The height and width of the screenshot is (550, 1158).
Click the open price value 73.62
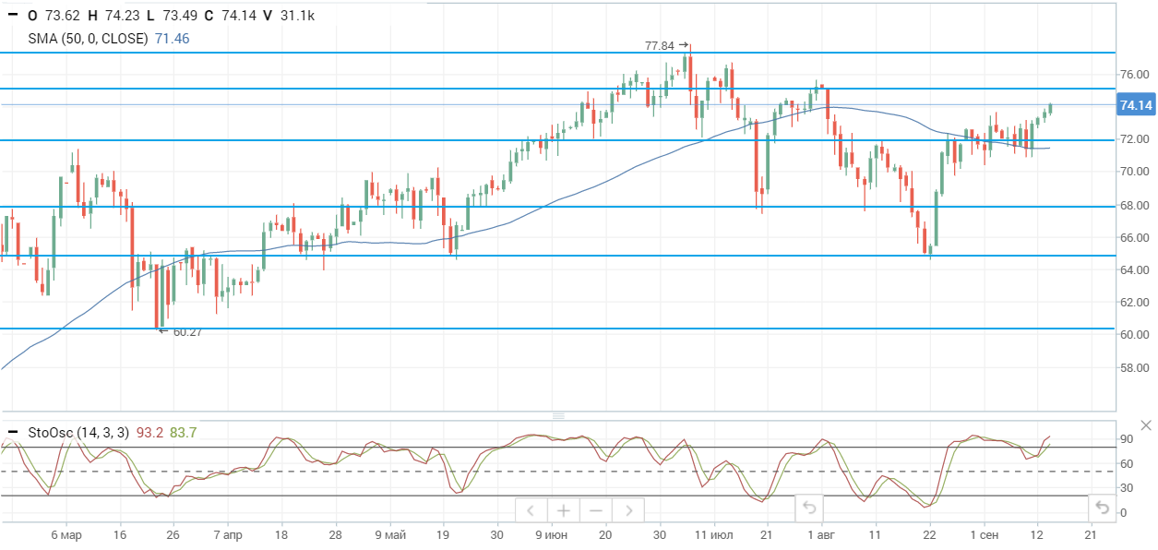pos(64,16)
